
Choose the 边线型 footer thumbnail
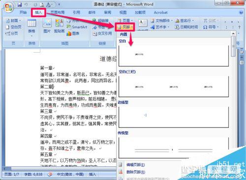(174, 117)
